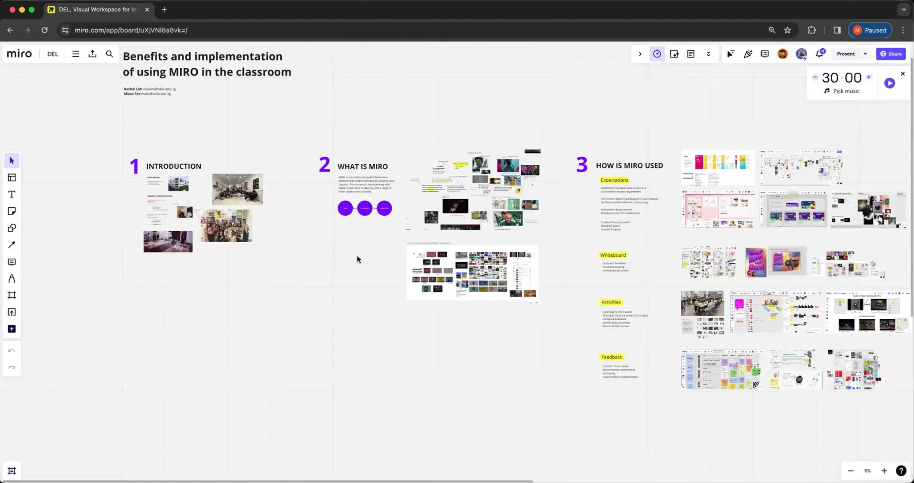
Task: Click the Expectations yellow label
Action: [614, 180]
